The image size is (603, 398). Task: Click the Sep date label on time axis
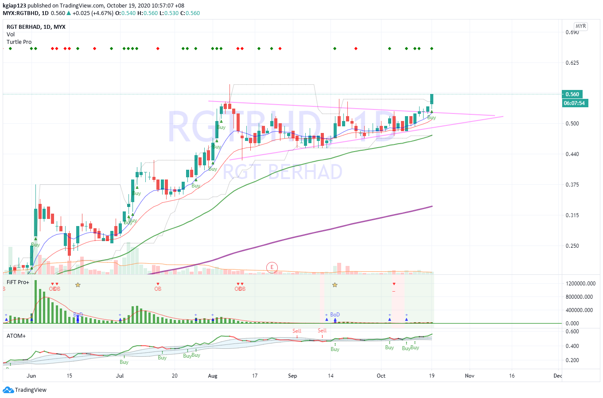click(x=292, y=376)
